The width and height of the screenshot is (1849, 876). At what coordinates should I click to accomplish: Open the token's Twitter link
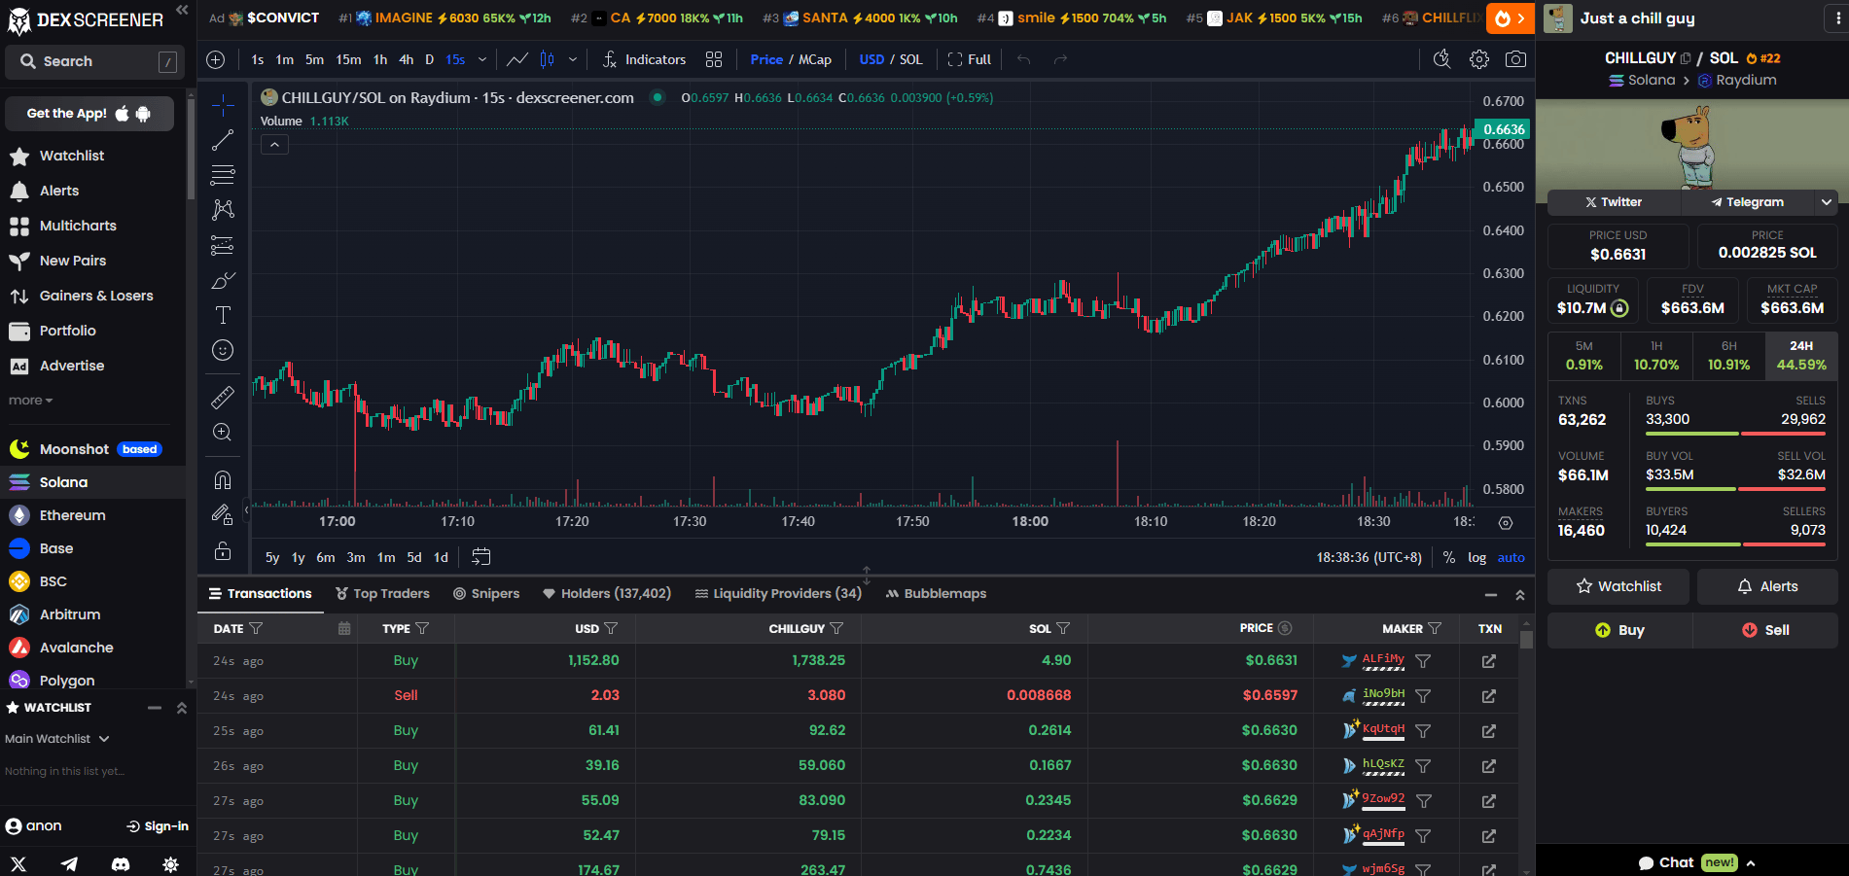tap(1614, 202)
